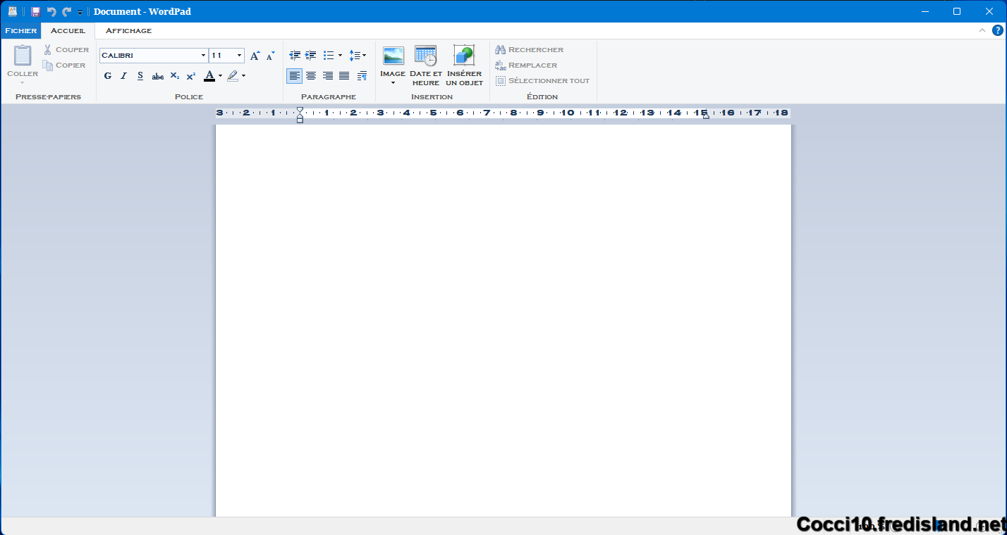This screenshot has height=535, width=1007.
Task: Click the Couper cut button
Action: tap(66, 49)
